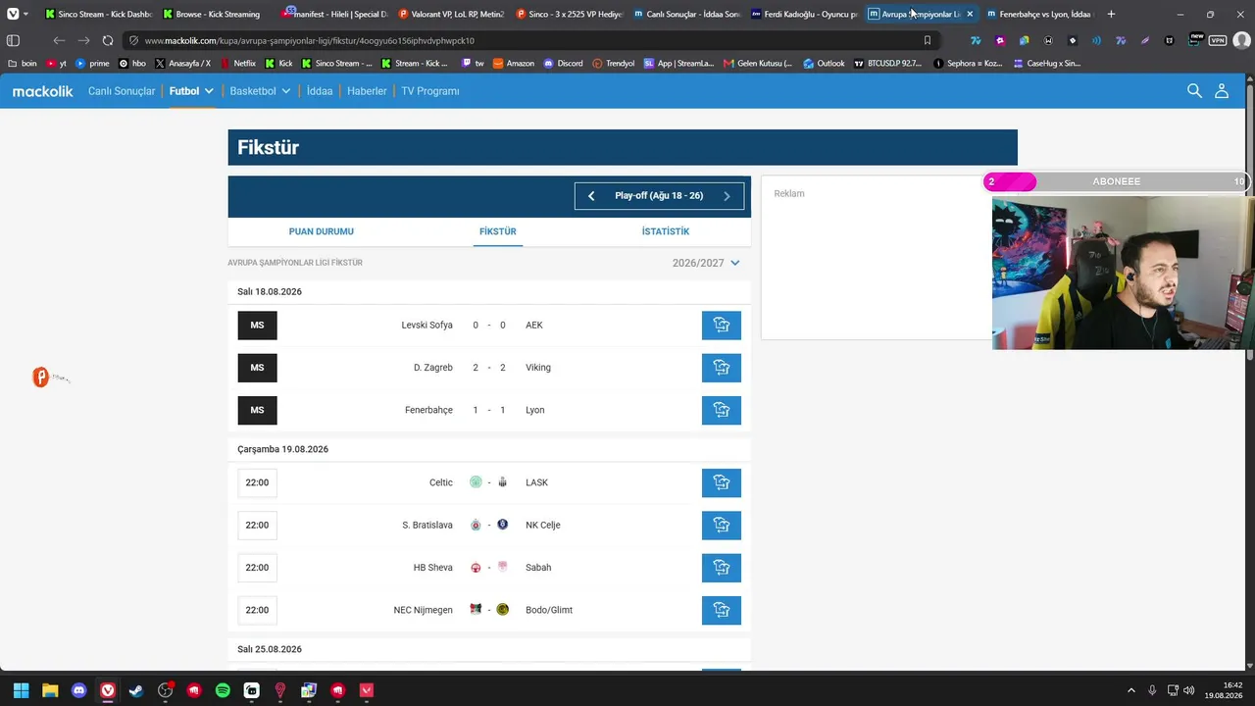Open the Viking team link
Screen dimensions: 1255x706
click(538, 368)
